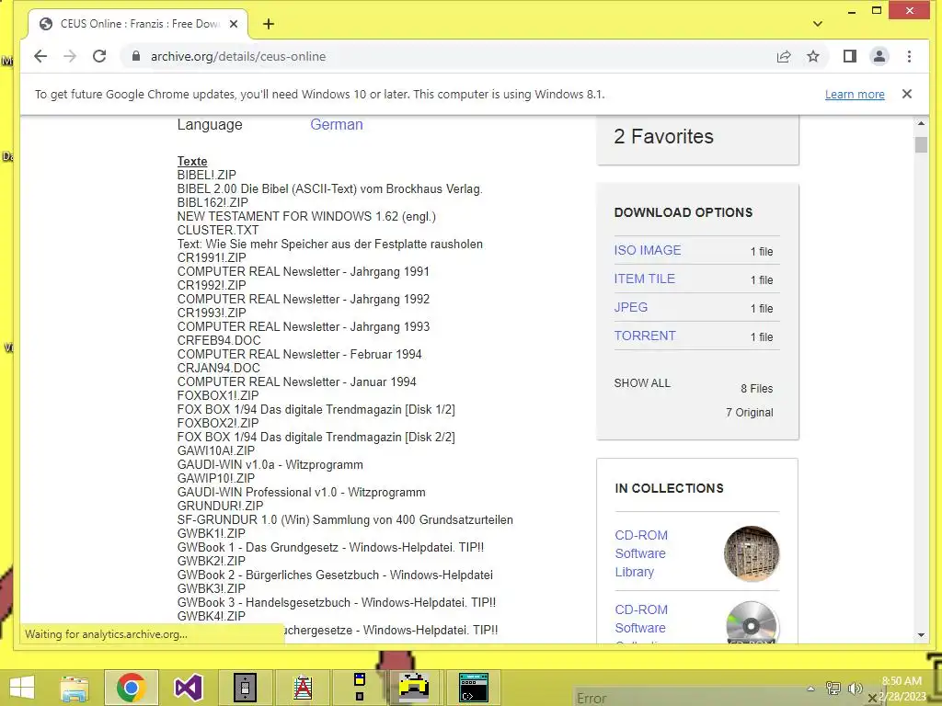Click the CLUSTER.TXT file name
Image resolution: width=942 pixels, height=706 pixels.
[x=218, y=230]
